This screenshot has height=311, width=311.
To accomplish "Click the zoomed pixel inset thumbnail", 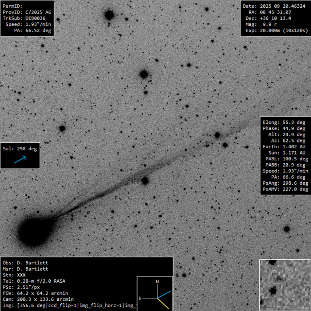I will [x=285, y=285].
